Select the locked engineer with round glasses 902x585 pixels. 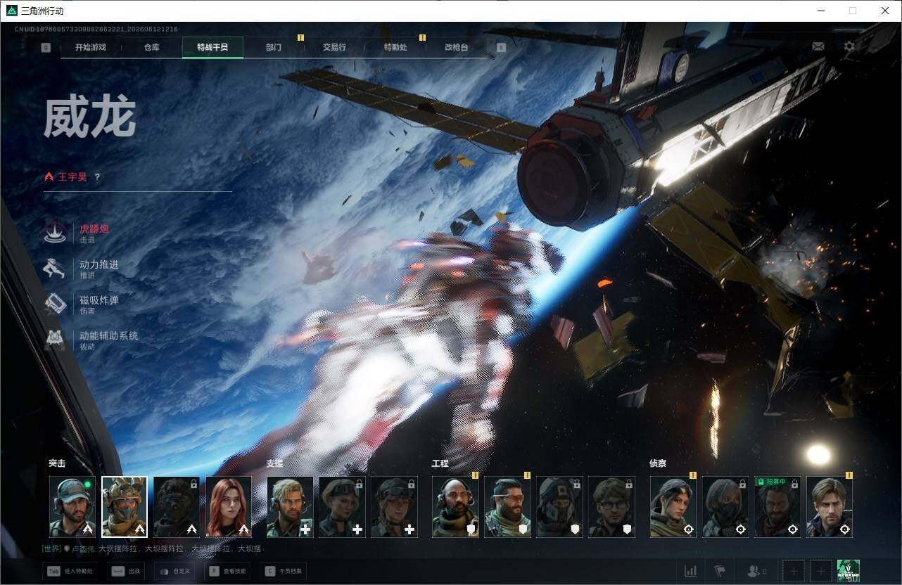coord(611,507)
